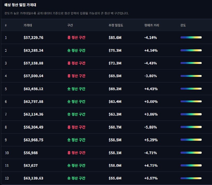
Task: Select the $56,988 price row
Action: point(107,153)
